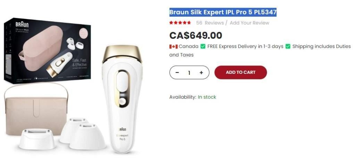Open the 56 Reviews link
This screenshot has width=356, height=167.
210,23
